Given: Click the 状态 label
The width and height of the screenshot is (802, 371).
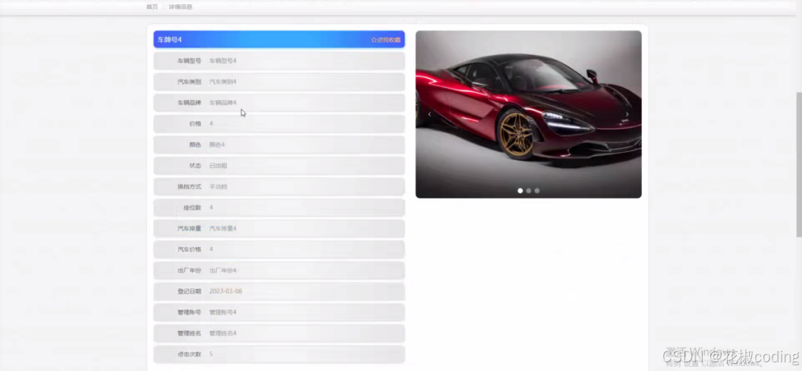Looking at the screenshot, I should point(195,165).
